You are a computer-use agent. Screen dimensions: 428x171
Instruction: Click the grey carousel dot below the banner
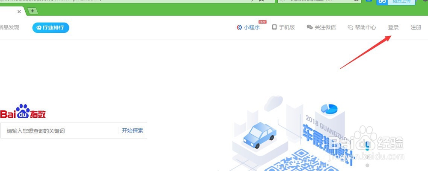367,165
